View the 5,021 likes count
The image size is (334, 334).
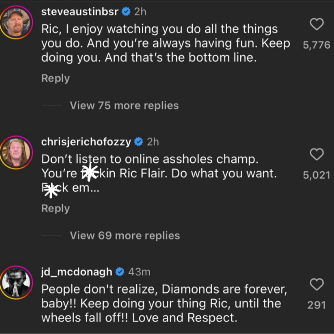(316, 175)
